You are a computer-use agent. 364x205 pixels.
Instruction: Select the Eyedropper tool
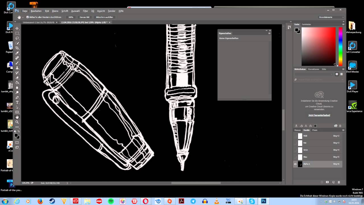[x=17, y=53]
